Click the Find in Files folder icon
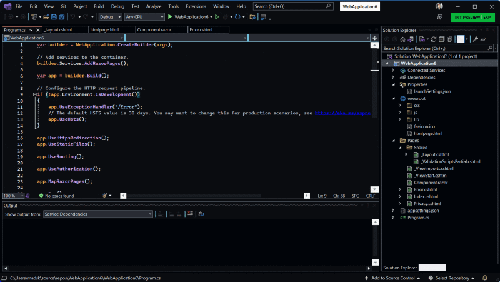Image resolution: width=500 pixels, height=282 pixels. click(x=252, y=17)
